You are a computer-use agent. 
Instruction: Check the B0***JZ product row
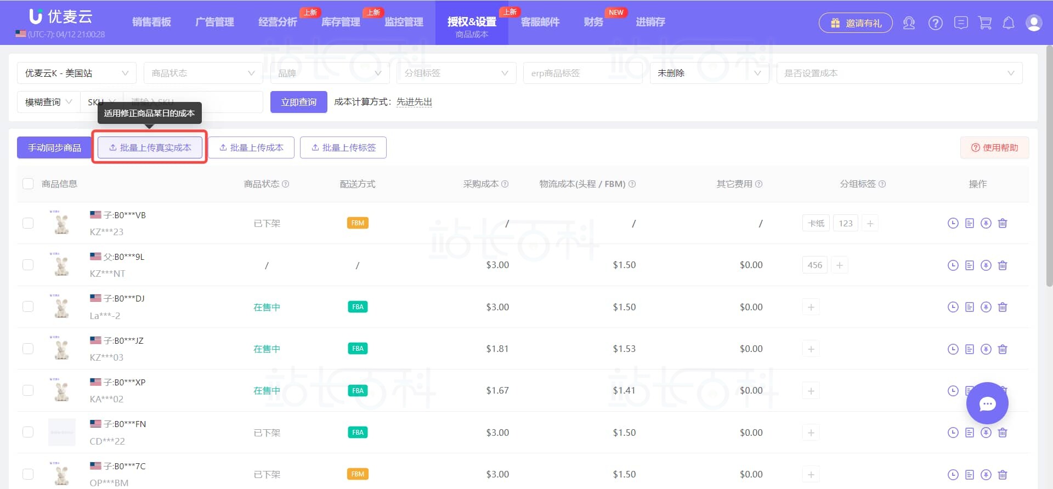(28, 349)
